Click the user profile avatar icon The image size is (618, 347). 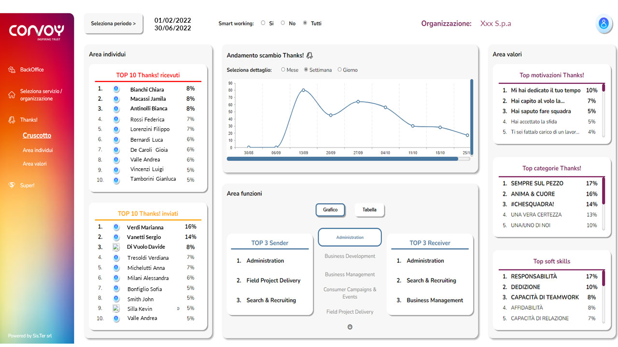[603, 24]
